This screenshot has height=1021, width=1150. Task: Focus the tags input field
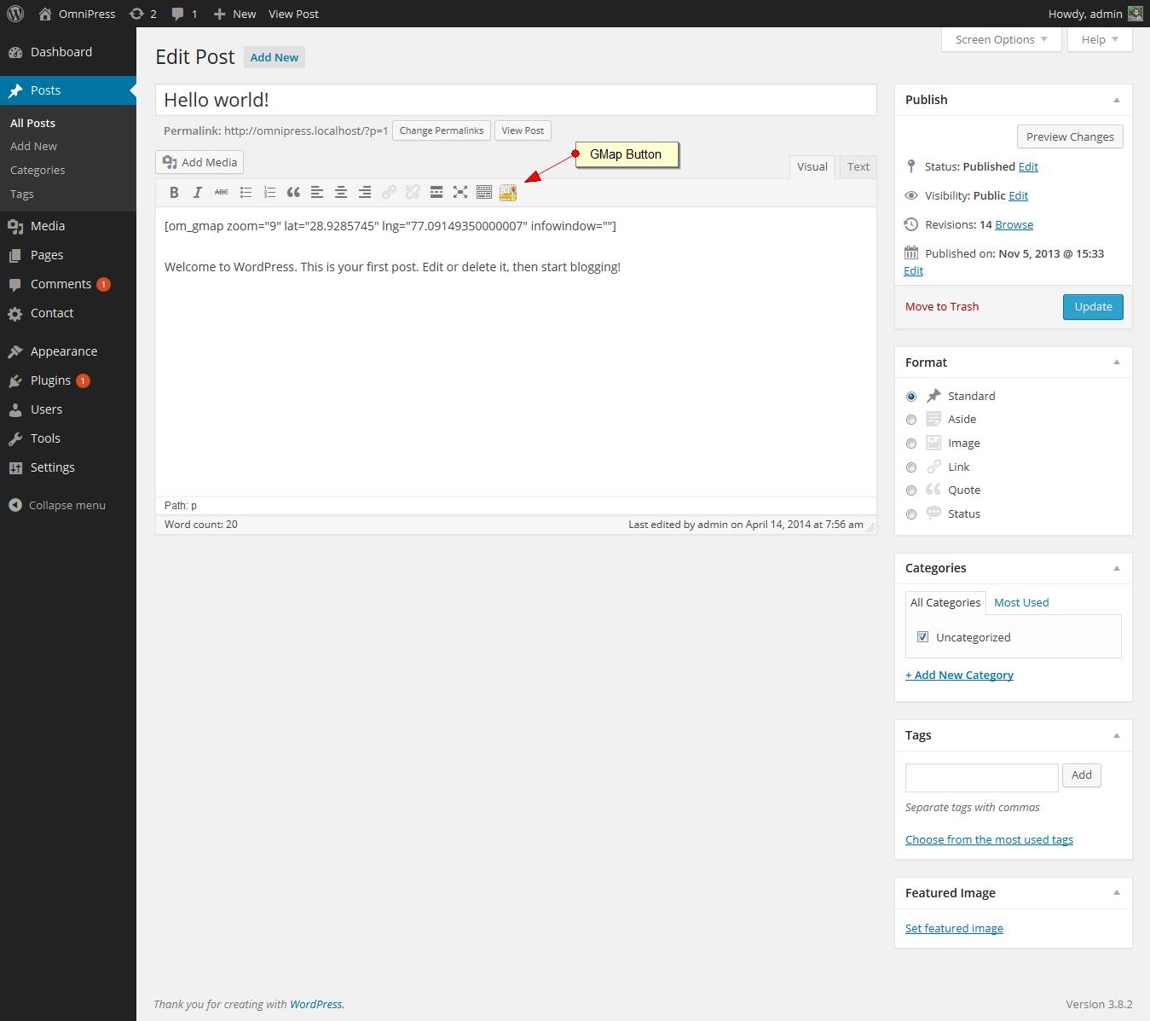982,778
